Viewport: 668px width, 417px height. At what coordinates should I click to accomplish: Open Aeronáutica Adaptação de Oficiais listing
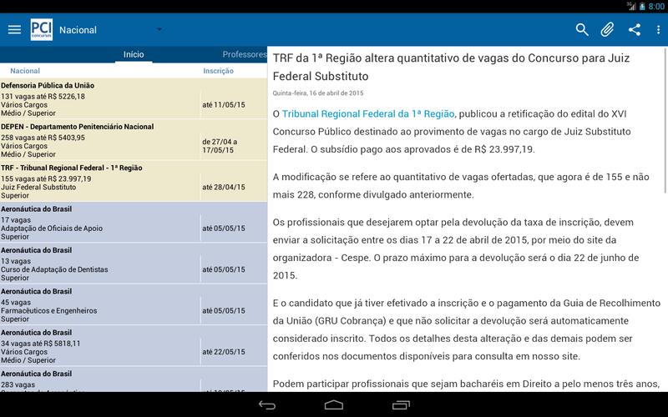click(100, 223)
